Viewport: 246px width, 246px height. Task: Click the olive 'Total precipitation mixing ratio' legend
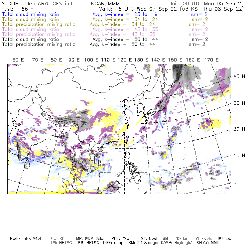point(39,24)
